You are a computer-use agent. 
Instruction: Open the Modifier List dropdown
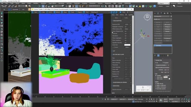tap(163, 19)
